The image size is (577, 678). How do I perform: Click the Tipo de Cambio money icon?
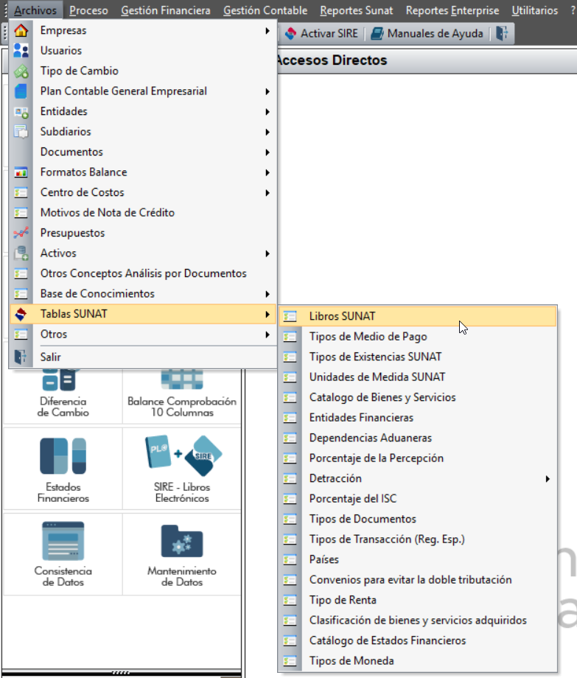[21, 71]
